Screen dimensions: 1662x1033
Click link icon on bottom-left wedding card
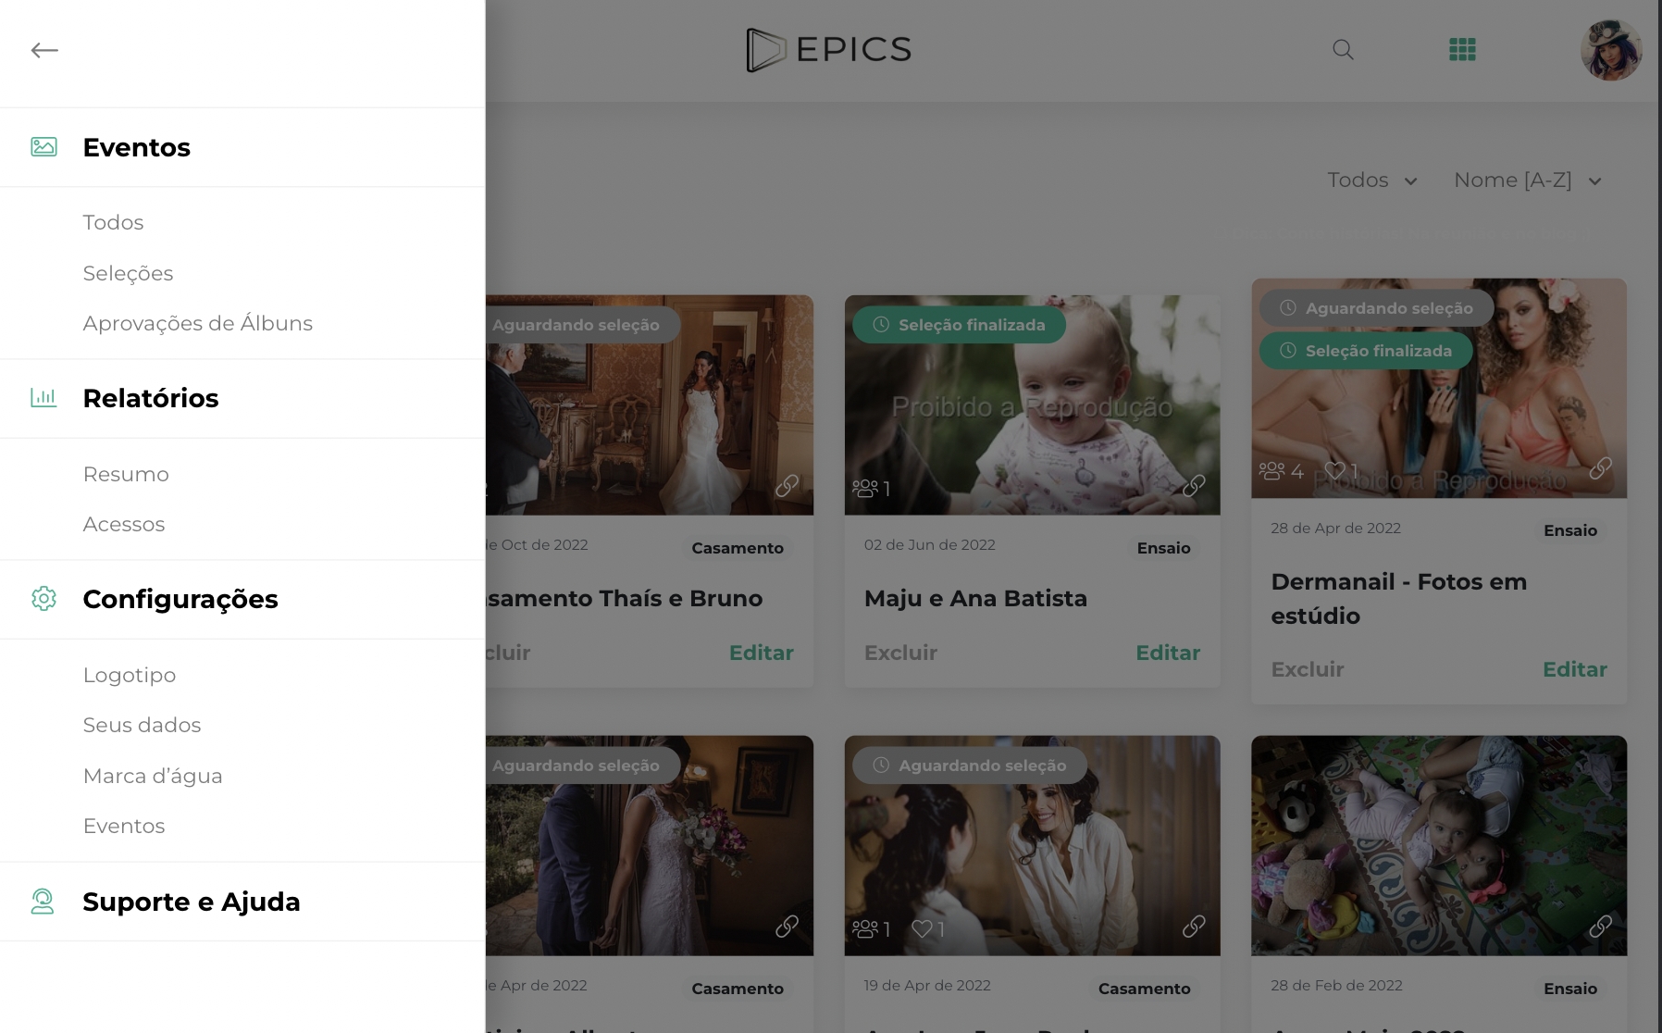[787, 926]
